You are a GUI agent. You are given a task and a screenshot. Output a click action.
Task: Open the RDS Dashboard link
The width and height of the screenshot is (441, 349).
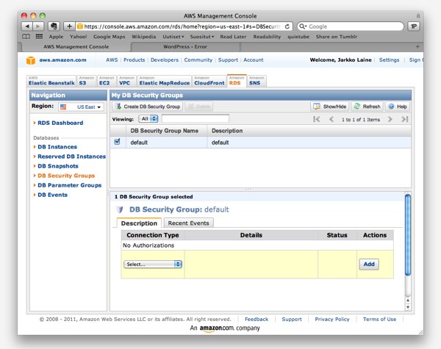(x=60, y=123)
